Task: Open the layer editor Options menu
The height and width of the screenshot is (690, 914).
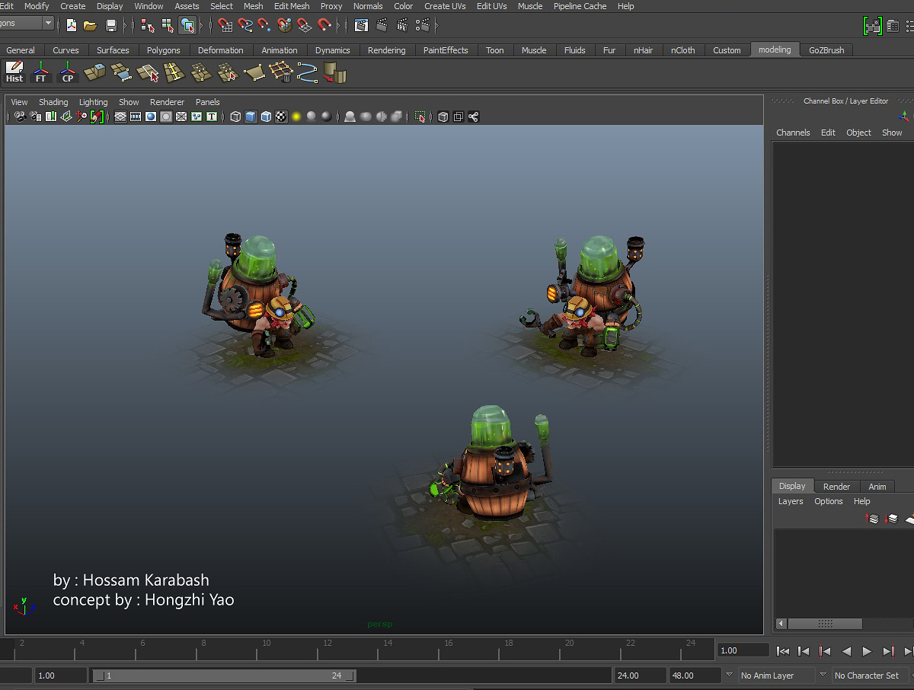Action: [829, 501]
